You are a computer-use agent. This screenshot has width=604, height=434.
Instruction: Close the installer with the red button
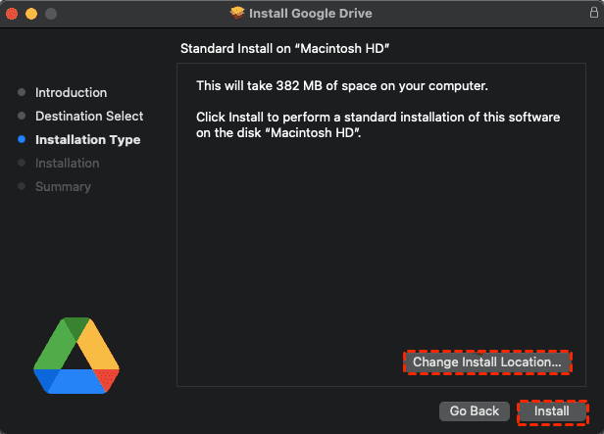13,14
